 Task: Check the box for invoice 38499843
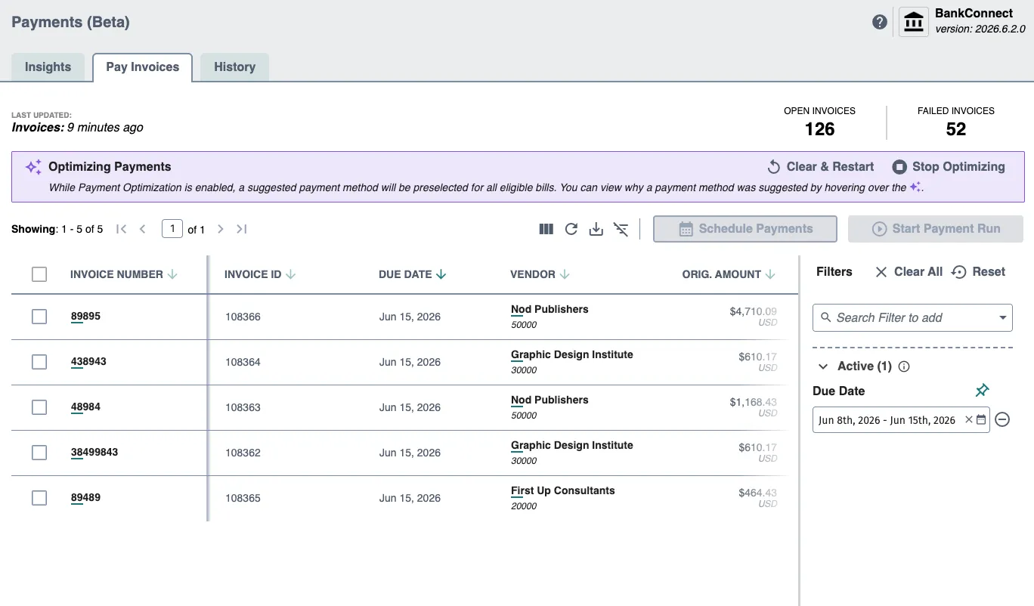click(39, 453)
